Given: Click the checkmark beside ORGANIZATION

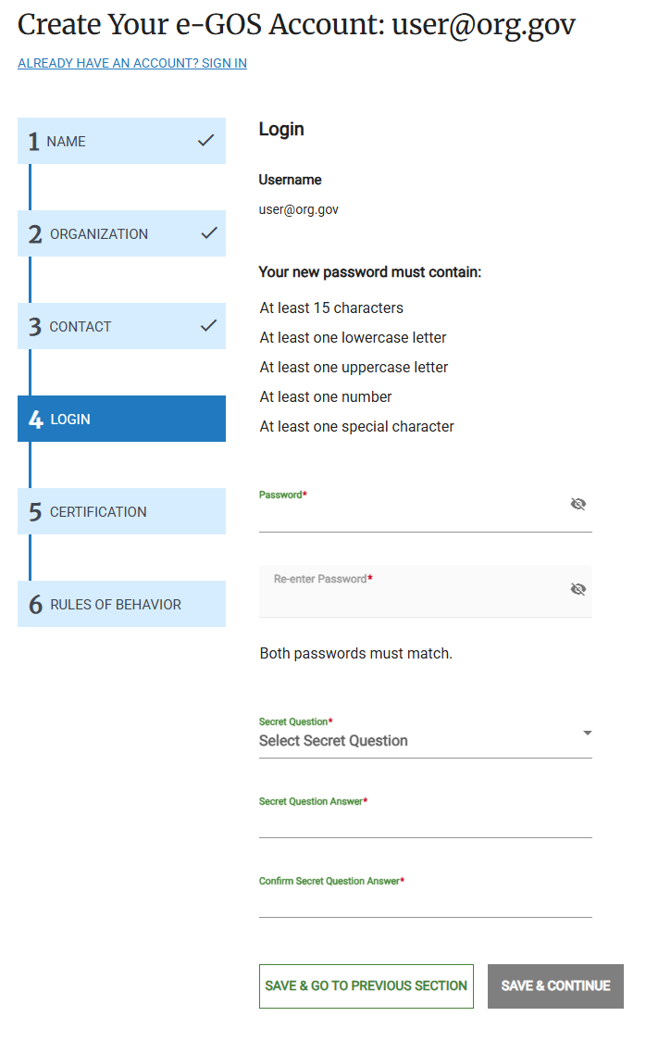Looking at the screenshot, I should [208, 233].
